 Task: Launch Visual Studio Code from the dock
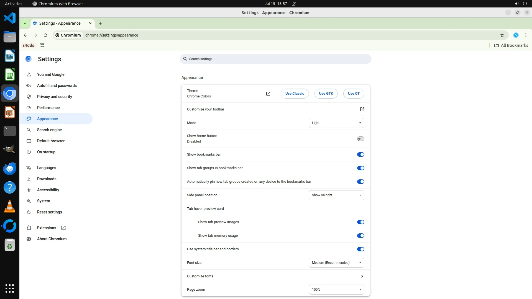pos(10,18)
